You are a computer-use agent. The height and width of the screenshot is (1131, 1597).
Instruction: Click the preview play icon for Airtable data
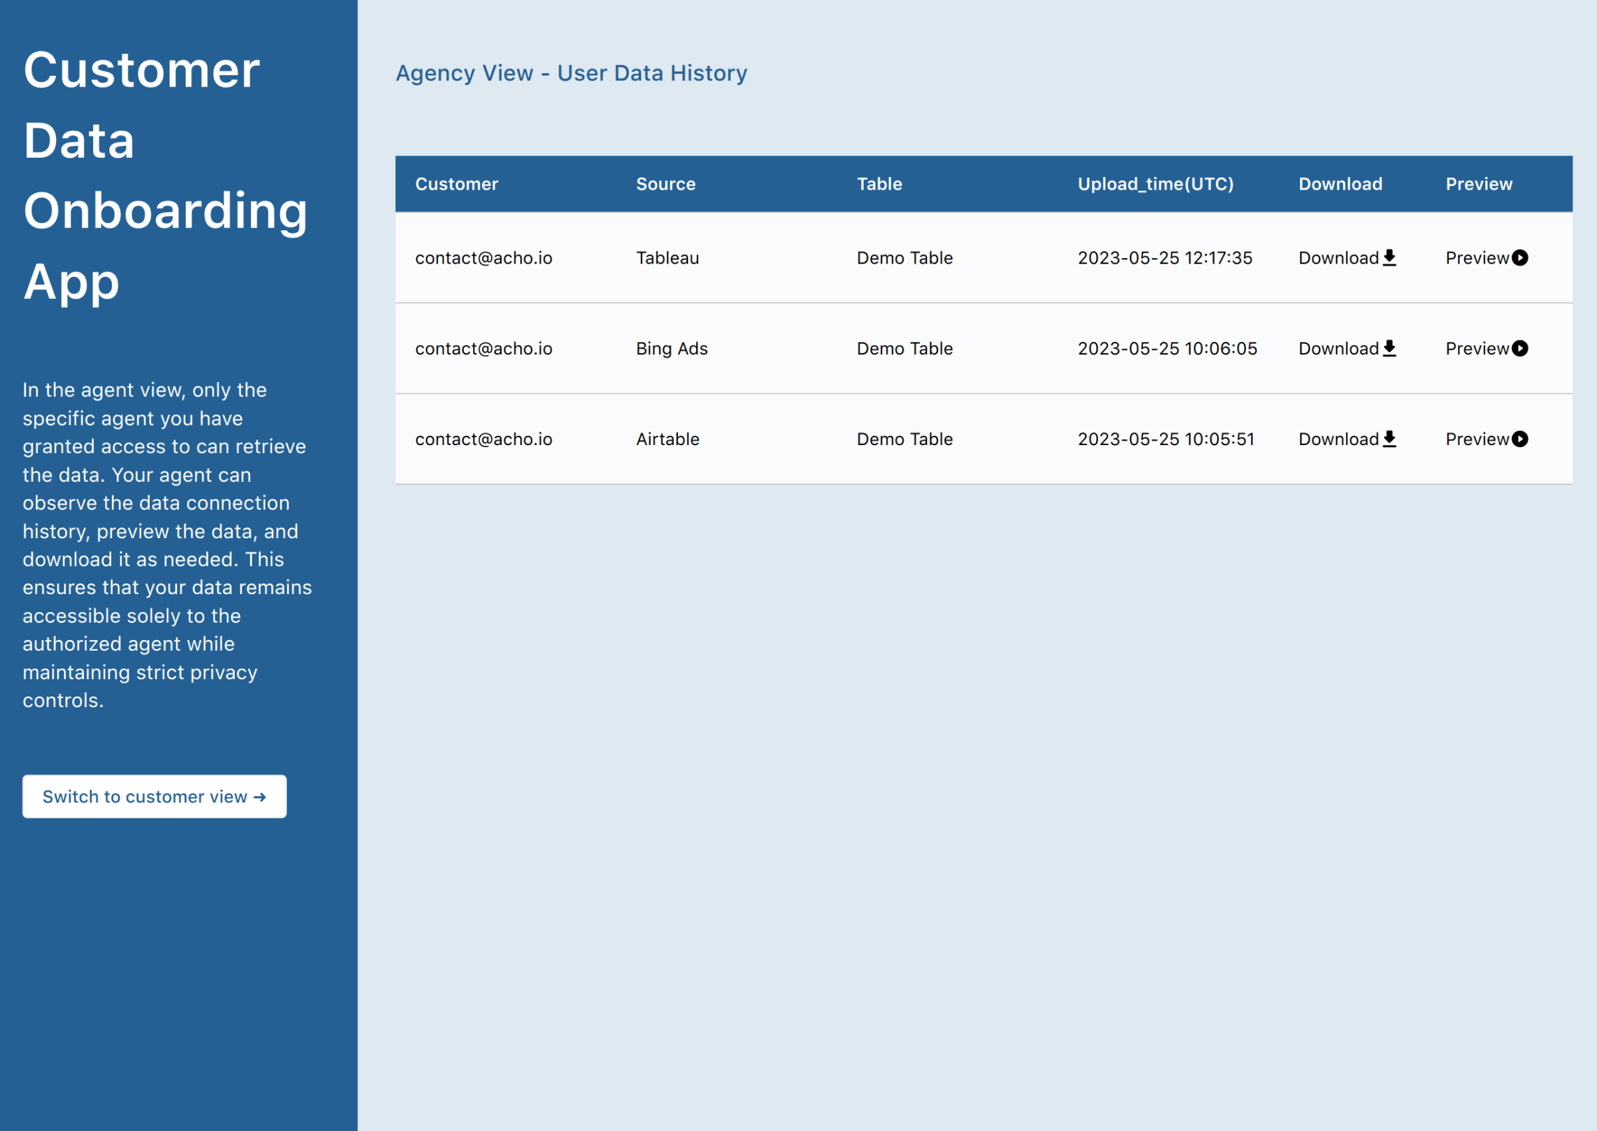click(x=1520, y=438)
